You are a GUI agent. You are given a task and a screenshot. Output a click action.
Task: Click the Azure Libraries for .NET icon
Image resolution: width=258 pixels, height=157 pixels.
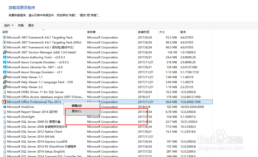point(5,67)
